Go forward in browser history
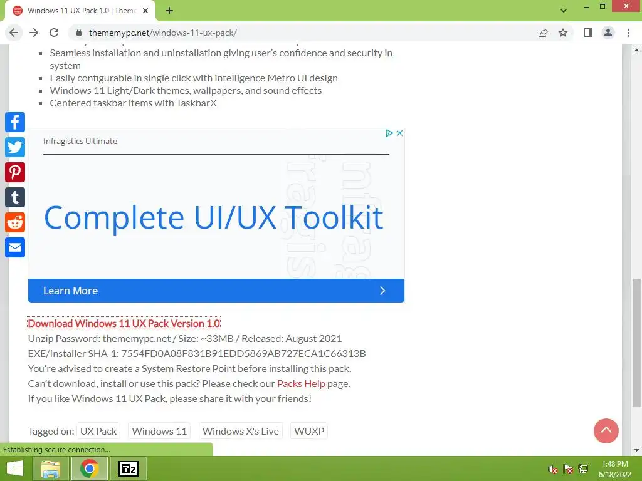Image resolution: width=642 pixels, height=481 pixels. (34, 33)
